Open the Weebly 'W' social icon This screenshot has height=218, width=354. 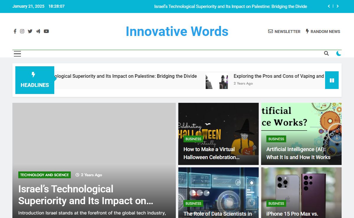pos(38,31)
